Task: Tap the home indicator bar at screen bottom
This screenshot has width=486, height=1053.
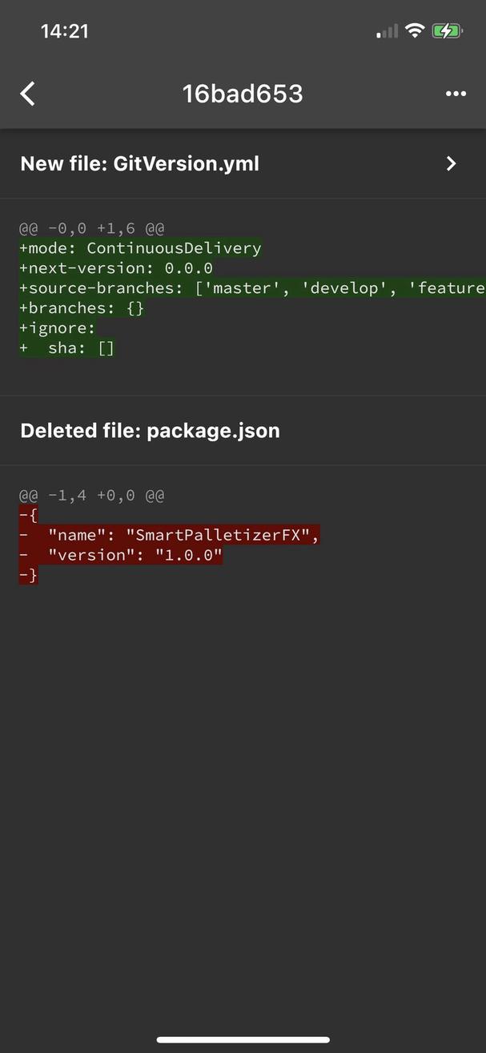Action: [x=243, y=1039]
